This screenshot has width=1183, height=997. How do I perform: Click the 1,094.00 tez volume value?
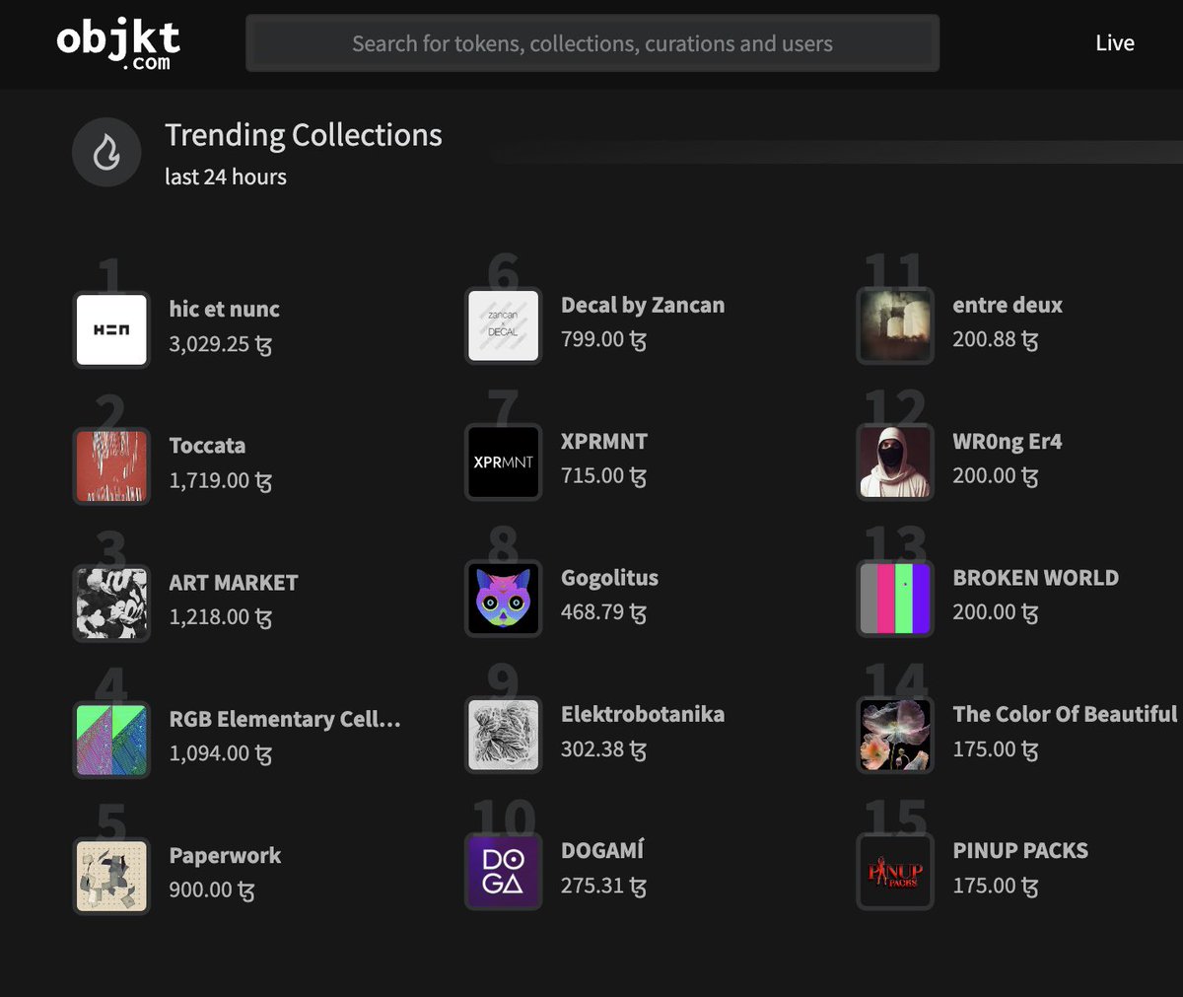tap(221, 753)
